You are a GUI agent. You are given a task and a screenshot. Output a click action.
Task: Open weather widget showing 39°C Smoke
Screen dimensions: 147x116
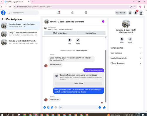(114, 115)
